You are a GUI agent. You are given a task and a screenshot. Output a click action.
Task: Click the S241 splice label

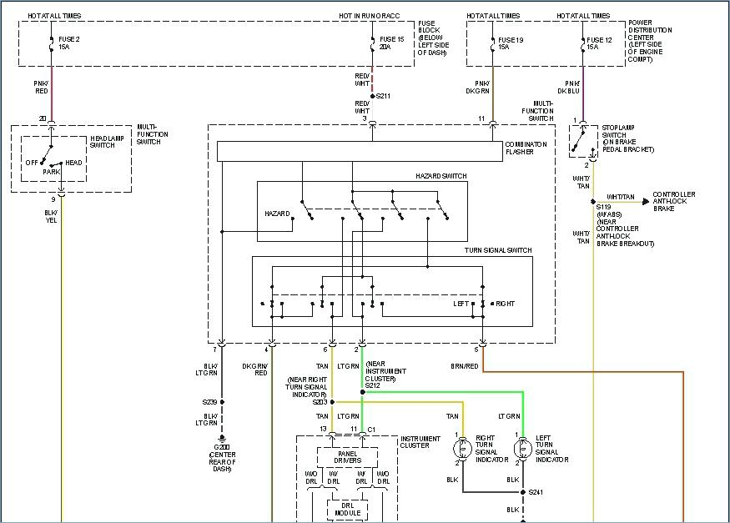pyautogui.click(x=535, y=492)
